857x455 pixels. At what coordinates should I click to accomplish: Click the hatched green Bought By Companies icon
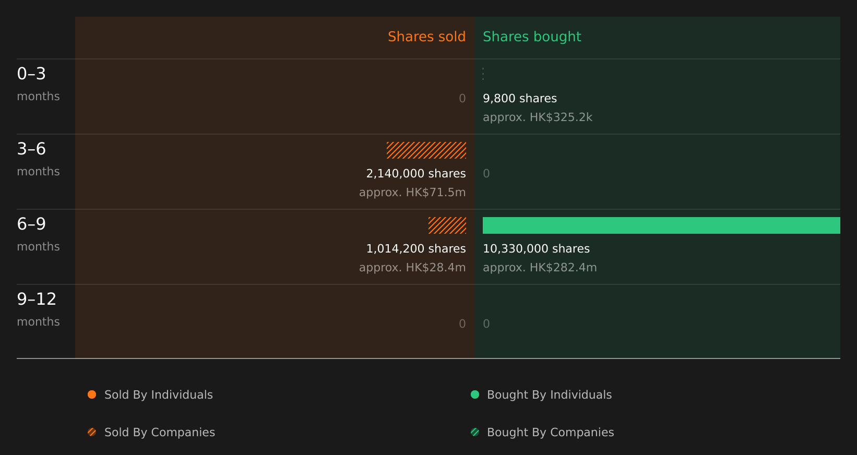tap(475, 432)
